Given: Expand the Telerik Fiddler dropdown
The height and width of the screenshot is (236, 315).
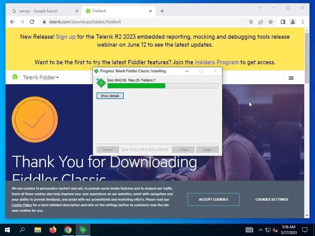Looking at the screenshot, I should point(41,77).
